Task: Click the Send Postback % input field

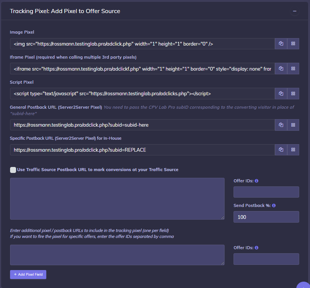Action: point(266,217)
